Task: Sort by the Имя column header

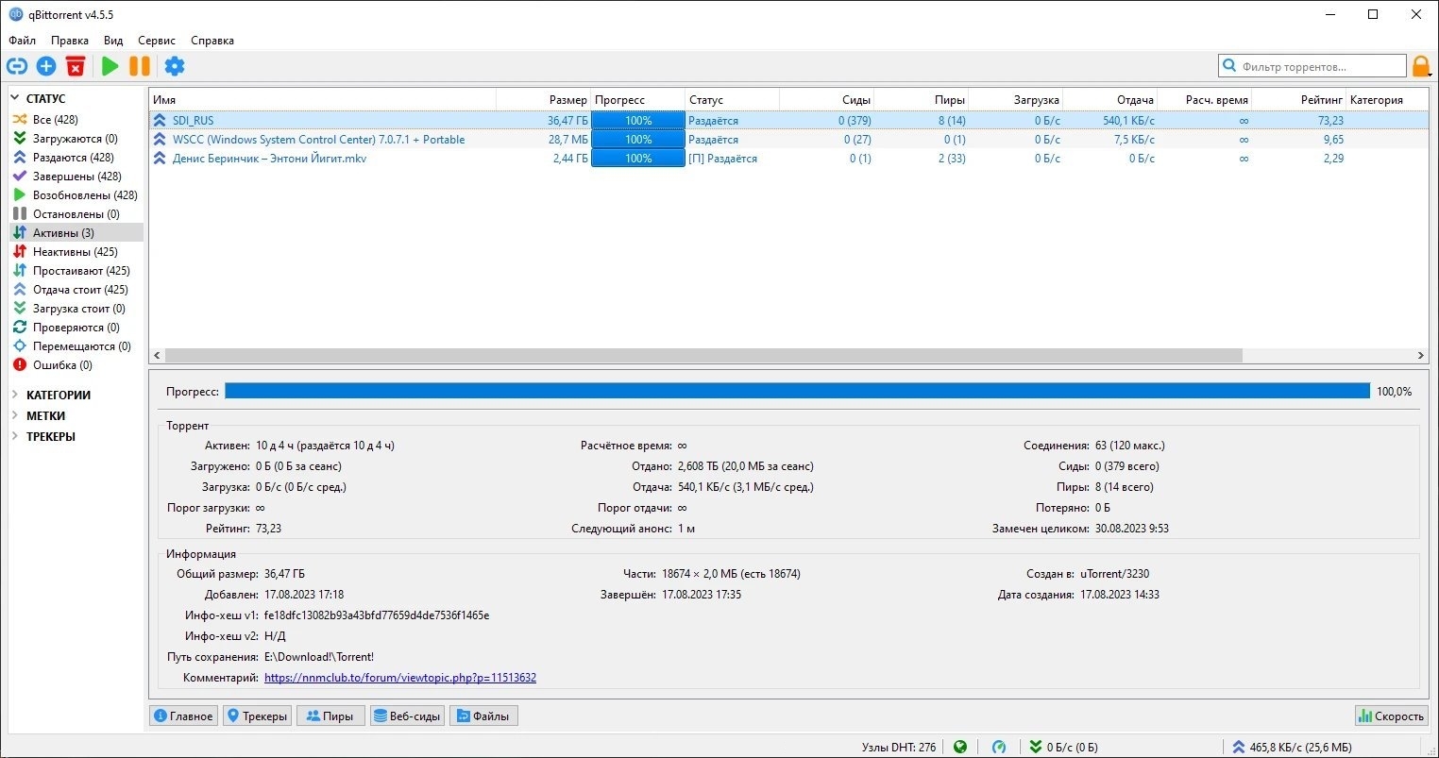Action: (x=322, y=100)
